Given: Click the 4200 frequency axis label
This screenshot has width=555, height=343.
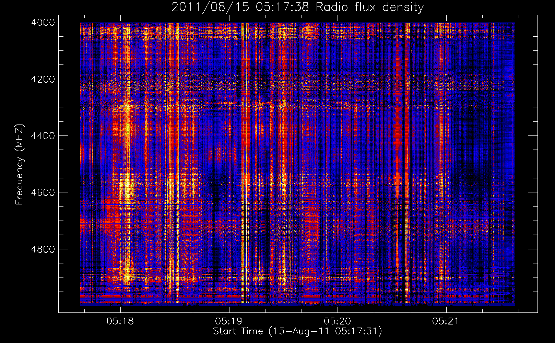Looking at the screenshot, I should click(43, 79).
